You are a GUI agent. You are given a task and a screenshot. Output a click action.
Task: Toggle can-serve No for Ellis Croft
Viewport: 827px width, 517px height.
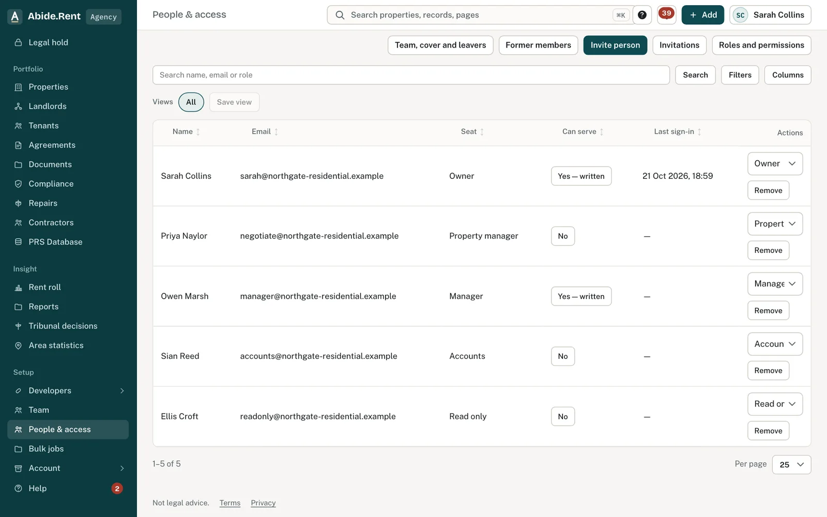(563, 417)
